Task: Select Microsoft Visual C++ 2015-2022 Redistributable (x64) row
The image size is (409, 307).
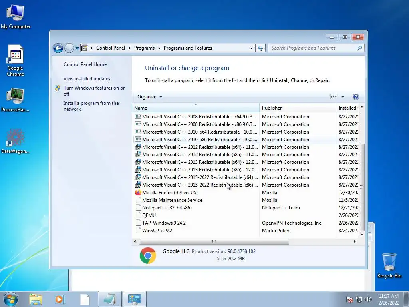Action: [x=246, y=177]
